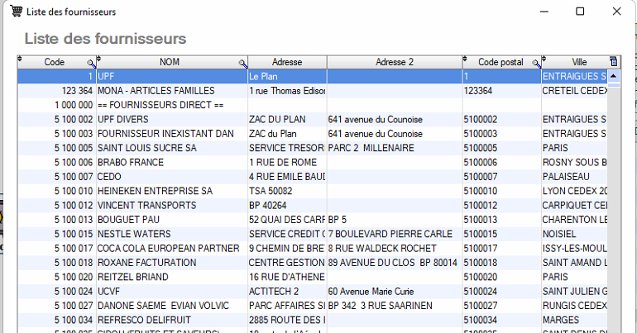Click the shopping cart icon in title bar

[x=14, y=12]
